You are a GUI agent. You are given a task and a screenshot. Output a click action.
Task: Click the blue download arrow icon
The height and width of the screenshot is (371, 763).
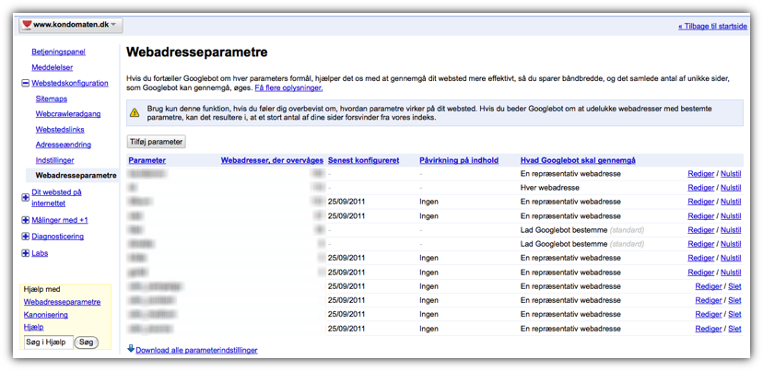[131, 349]
